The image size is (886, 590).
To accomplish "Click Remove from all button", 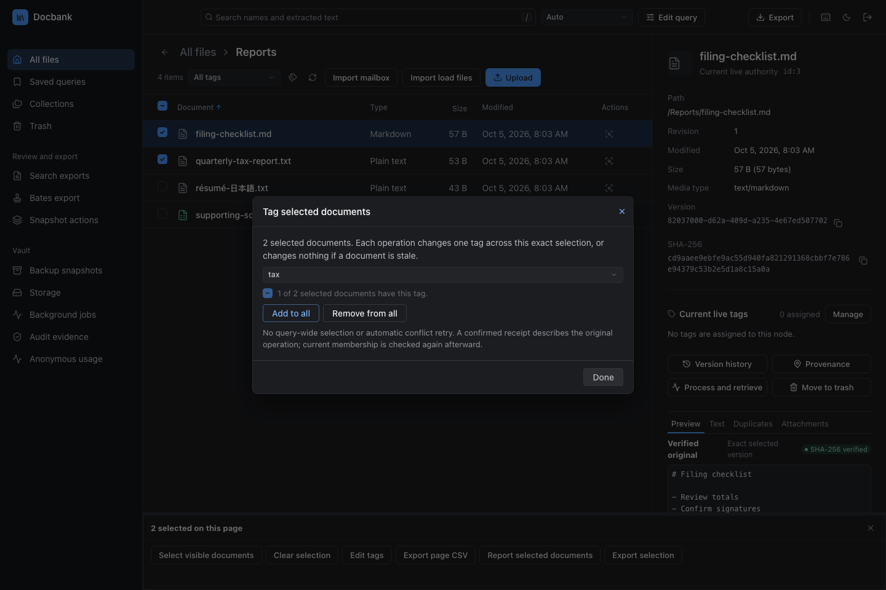I will click(365, 313).
